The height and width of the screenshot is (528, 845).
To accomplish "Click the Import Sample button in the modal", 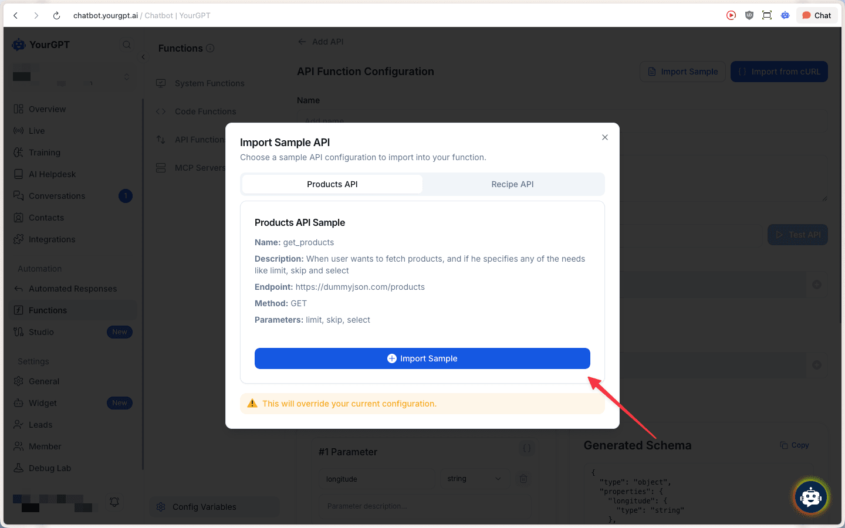I will coord(422,358).
